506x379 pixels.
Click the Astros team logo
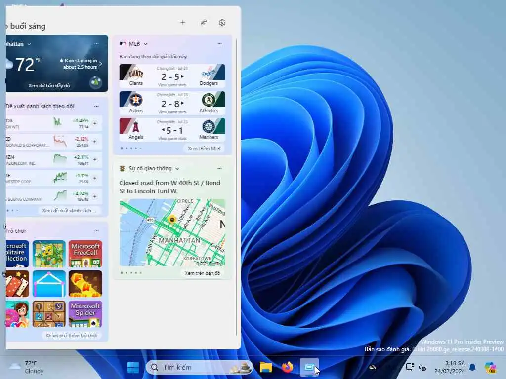point(136,100)
